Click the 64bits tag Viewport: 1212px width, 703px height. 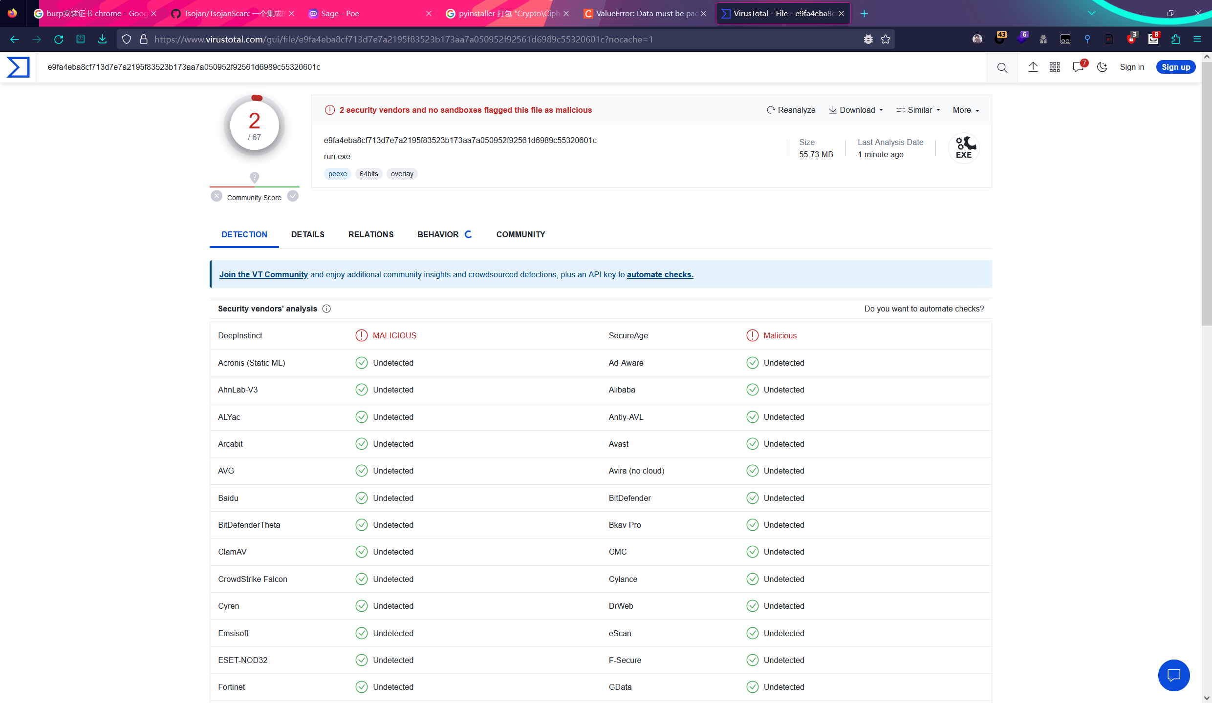(x=369, y=174)
